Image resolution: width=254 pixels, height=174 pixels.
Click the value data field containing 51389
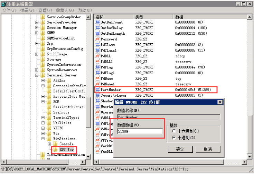140,131
